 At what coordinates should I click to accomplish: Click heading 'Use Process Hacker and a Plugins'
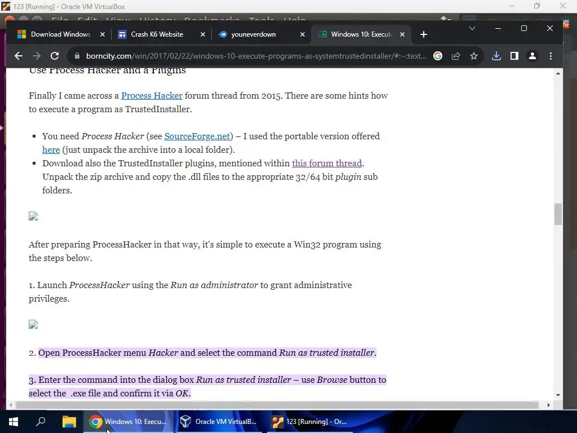(108, 70)
